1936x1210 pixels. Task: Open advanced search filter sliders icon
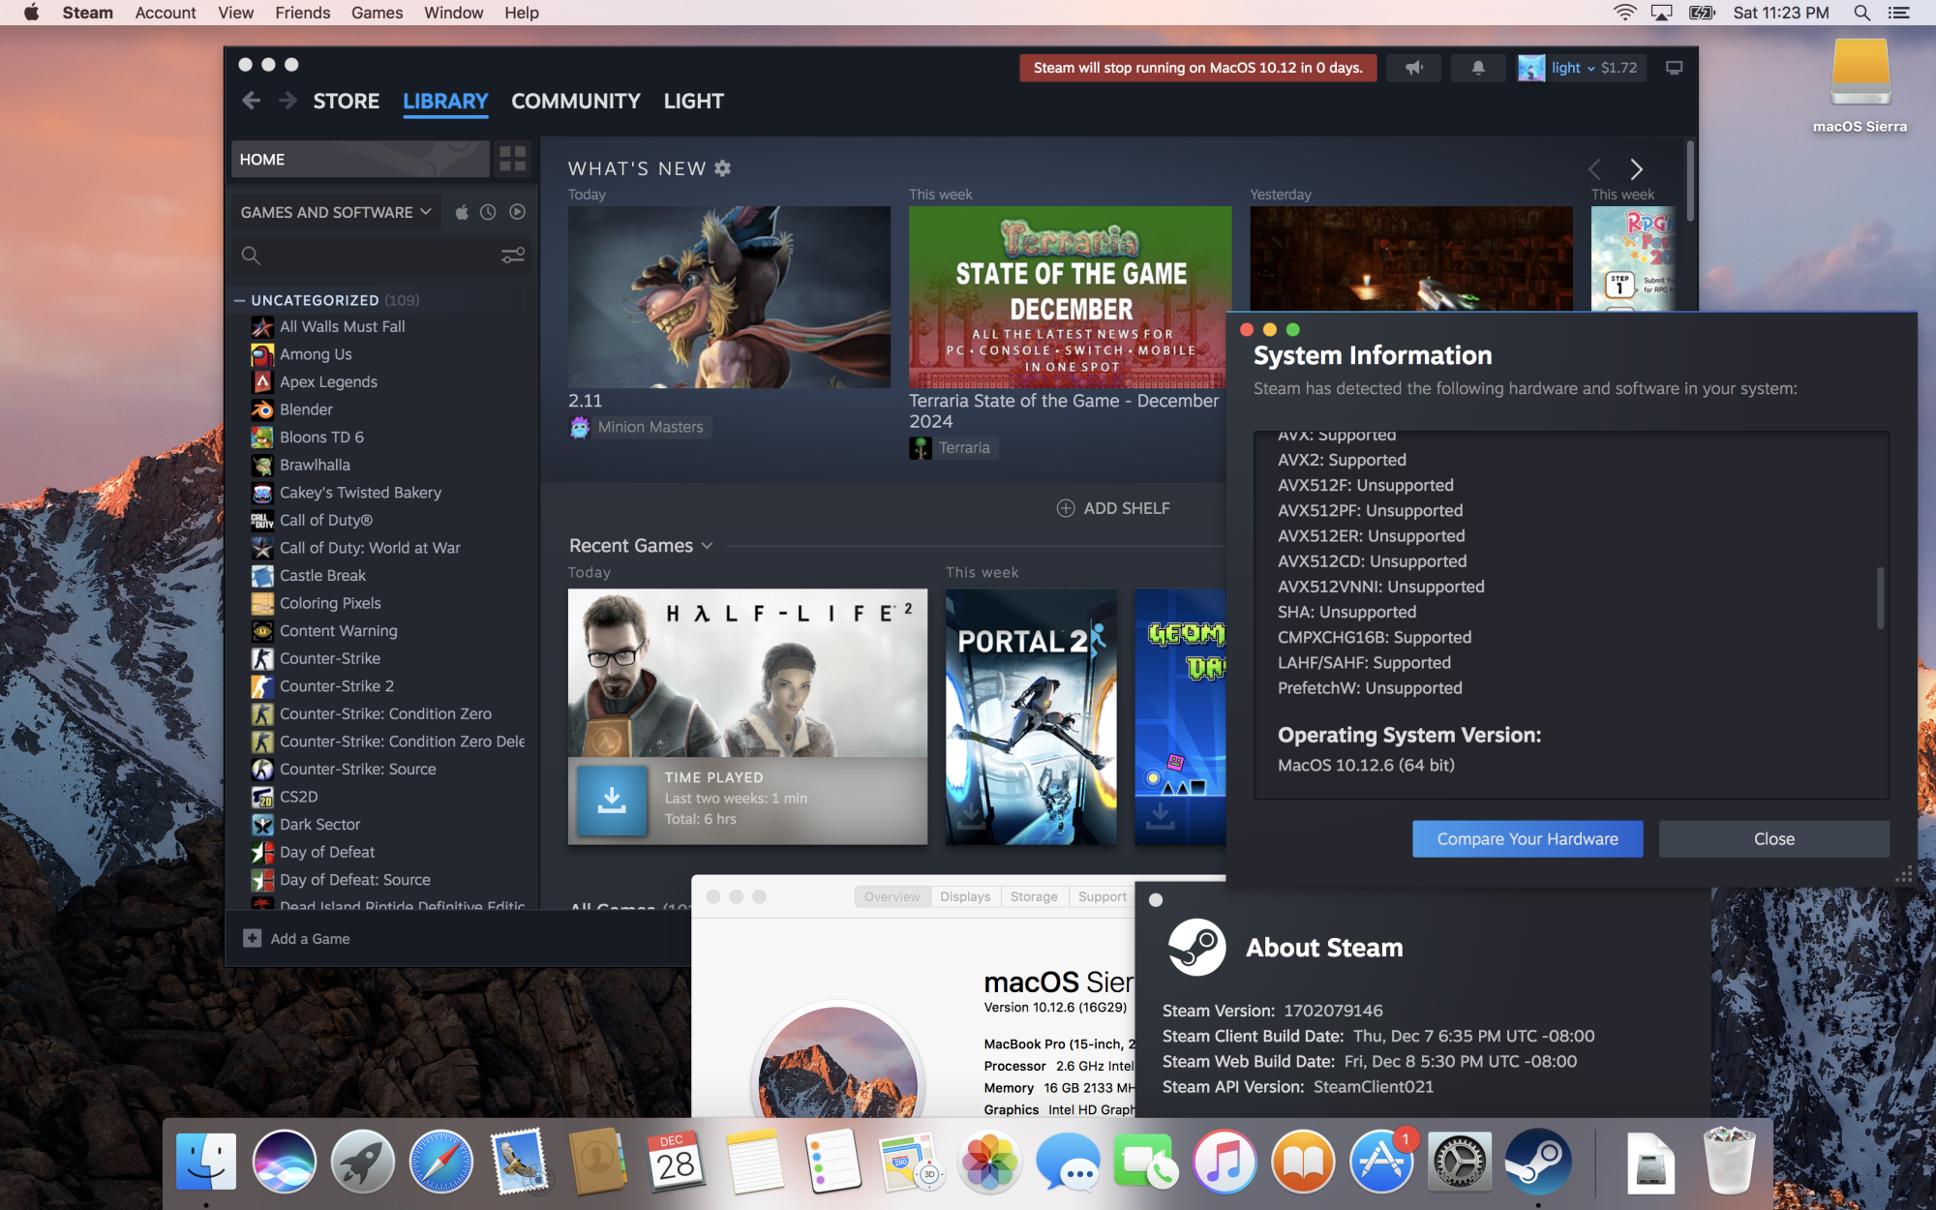[x=512, y=256]
